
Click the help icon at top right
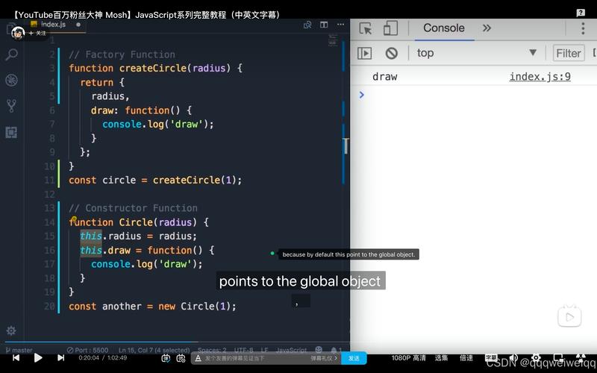click(x=581, y=13)
